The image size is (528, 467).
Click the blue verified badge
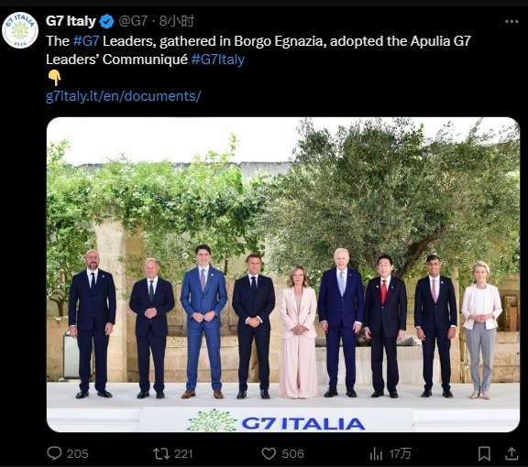point(107,22)
